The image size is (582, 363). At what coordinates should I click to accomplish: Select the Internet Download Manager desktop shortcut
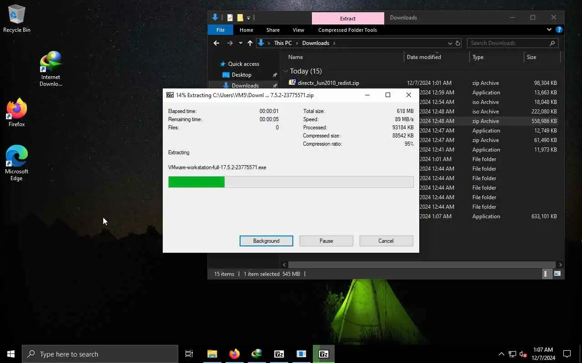click(x=50, y=69)
